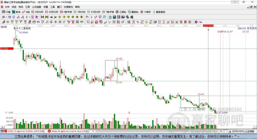Select the percent % retracement tool

click(138, 22)
